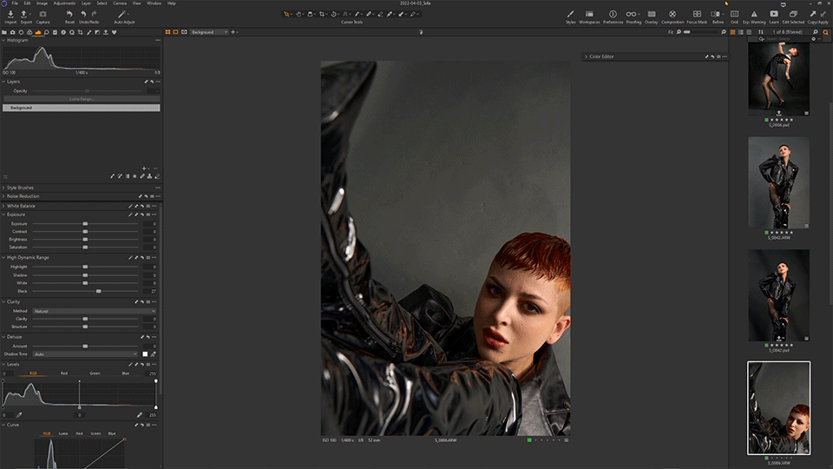Open the Library folder tool tab
833x469 pixels.
coord(4,32)
